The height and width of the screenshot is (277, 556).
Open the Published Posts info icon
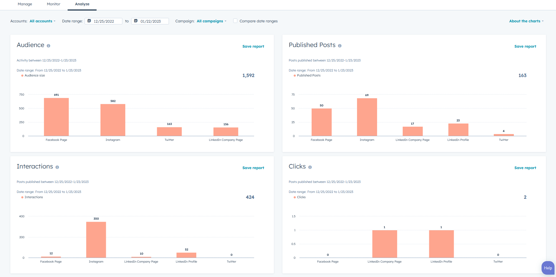pos(340,46)
